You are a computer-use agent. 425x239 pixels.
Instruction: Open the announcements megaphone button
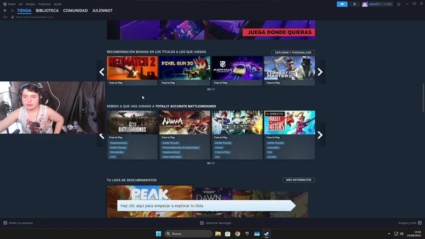click(x=342, y=4)
